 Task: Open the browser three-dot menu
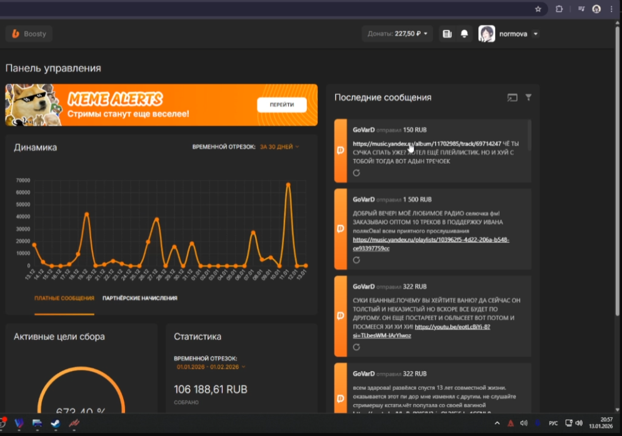(611, 9)
